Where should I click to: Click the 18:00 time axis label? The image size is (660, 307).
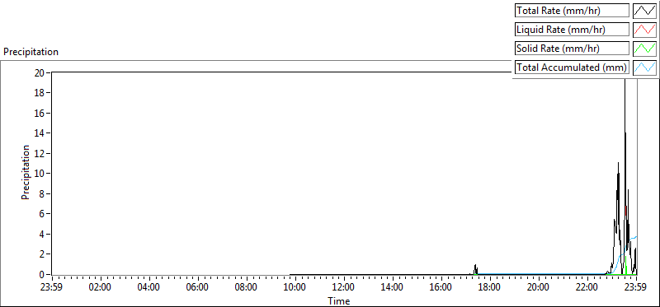point(490,288)
